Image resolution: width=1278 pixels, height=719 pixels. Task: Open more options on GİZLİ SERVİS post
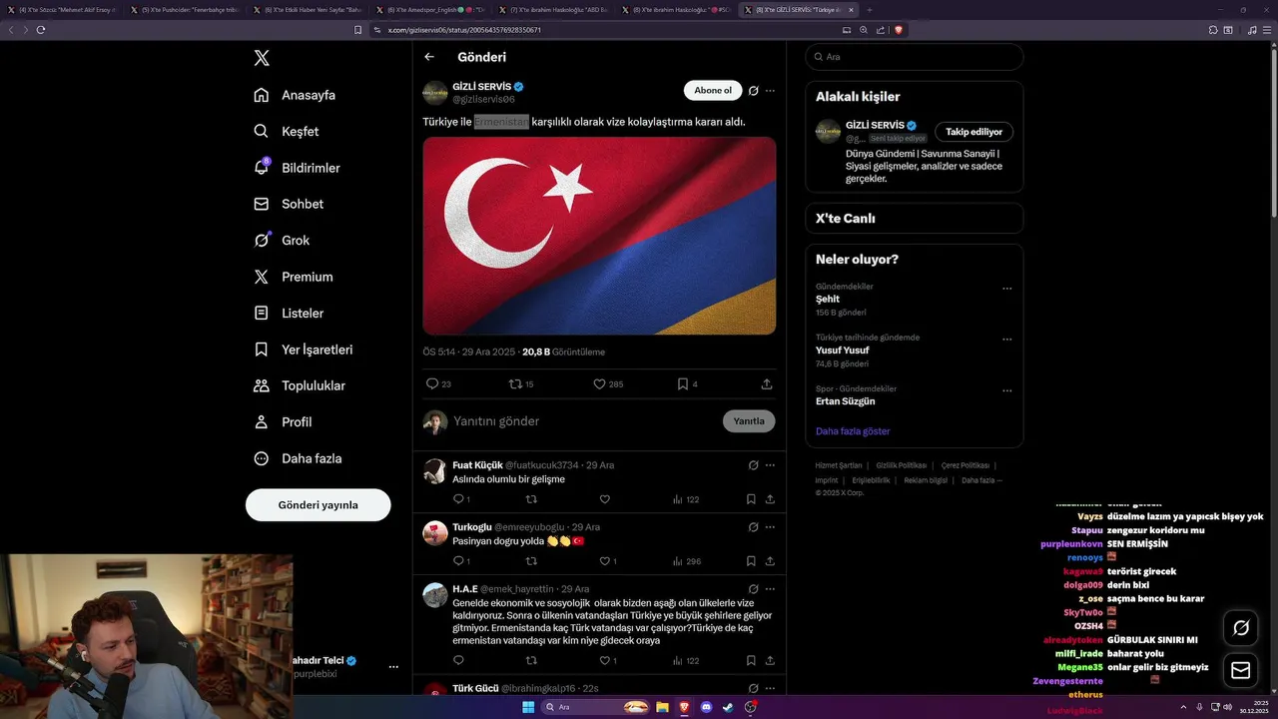[770, 91]
